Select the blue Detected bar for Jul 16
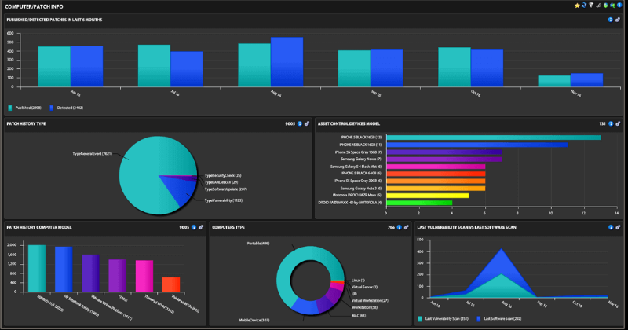This screenshot has width=628, height=330. click(187, 69)
